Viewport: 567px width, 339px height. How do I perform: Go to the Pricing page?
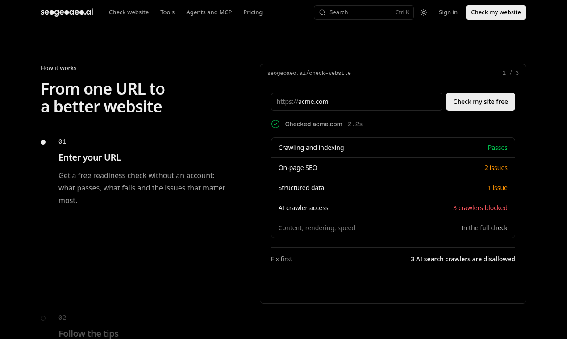[253, 12]
